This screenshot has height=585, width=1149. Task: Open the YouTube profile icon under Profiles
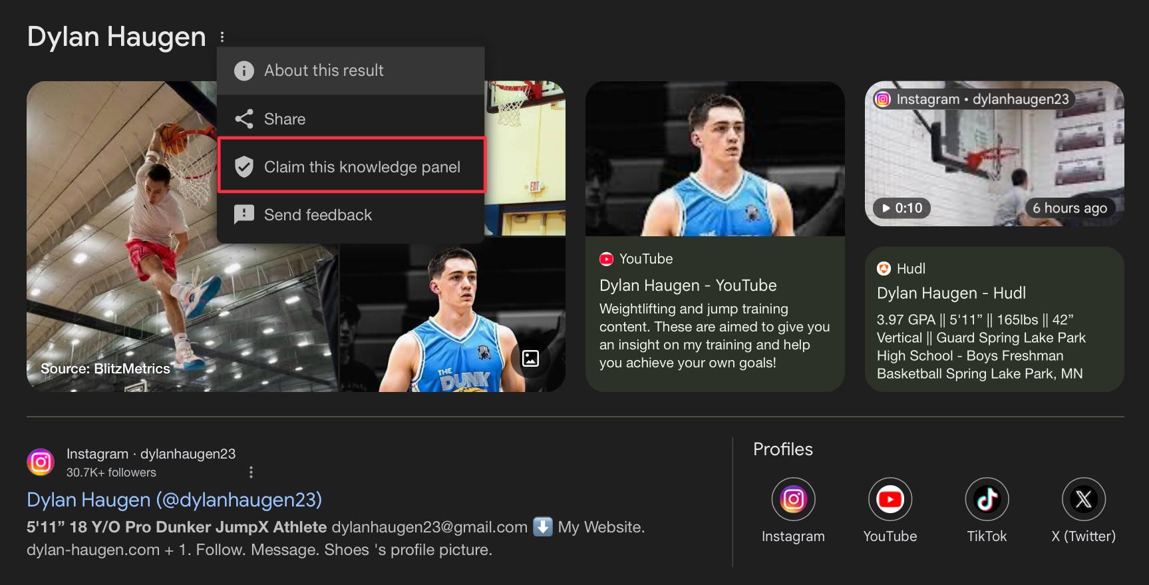pyautogui.click(x=890, y=499)
